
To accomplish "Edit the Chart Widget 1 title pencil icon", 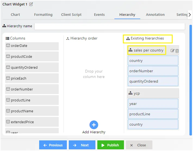I will click(x=31, y=4).
